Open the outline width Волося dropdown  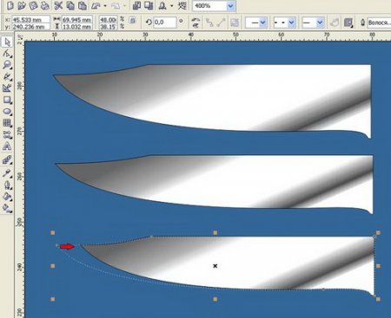coord(379,23)
